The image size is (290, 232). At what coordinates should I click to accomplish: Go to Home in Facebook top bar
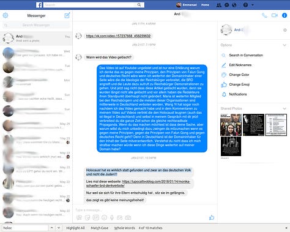tap(205, 5)
